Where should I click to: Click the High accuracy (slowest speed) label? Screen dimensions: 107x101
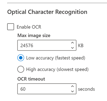pyautogui.click(x=57, y=69)
